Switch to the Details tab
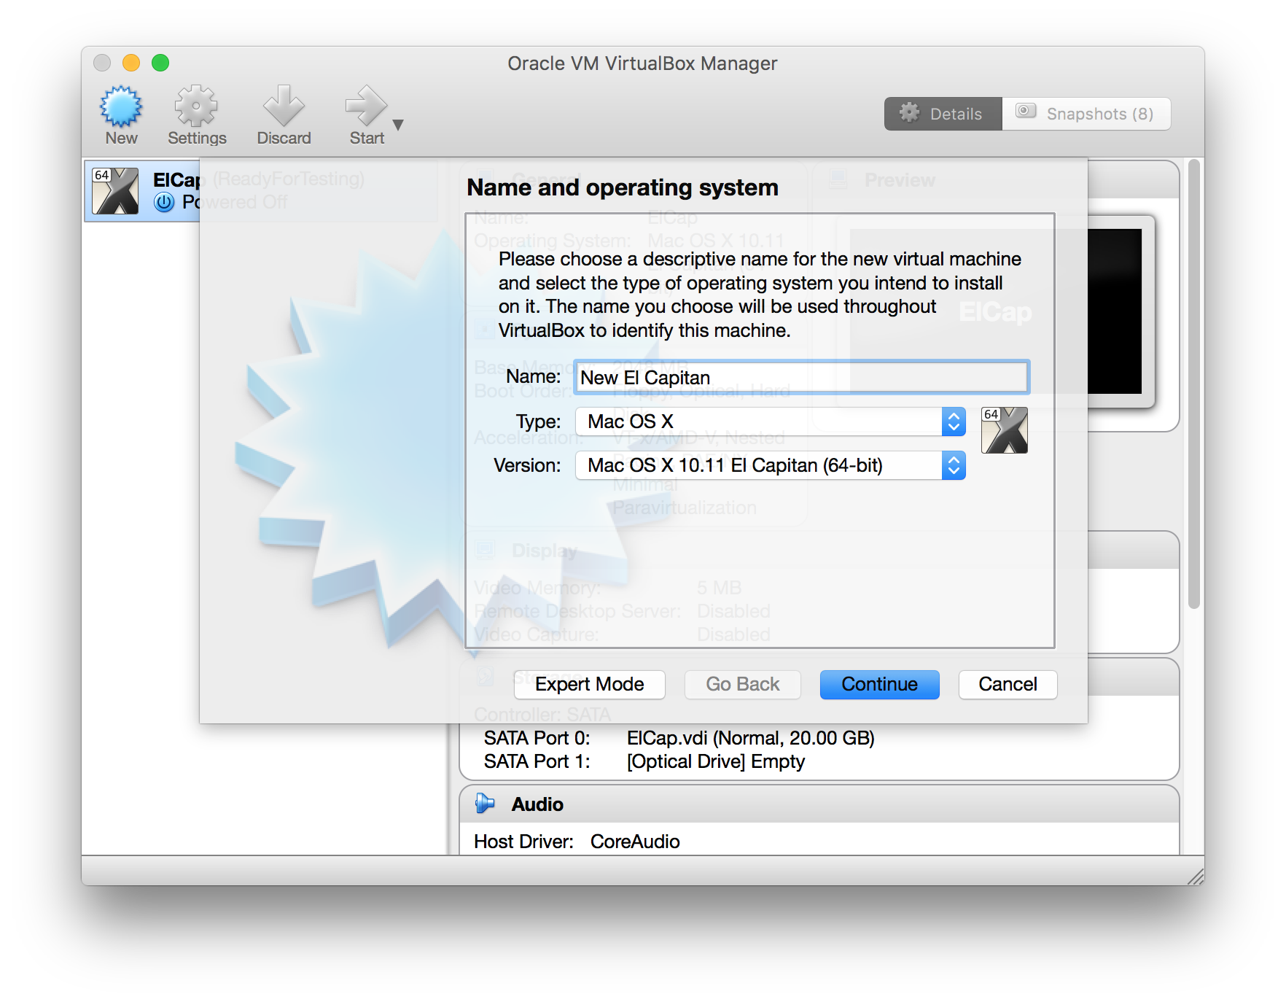This screenshot has width=1286, height=1002. 943,114
